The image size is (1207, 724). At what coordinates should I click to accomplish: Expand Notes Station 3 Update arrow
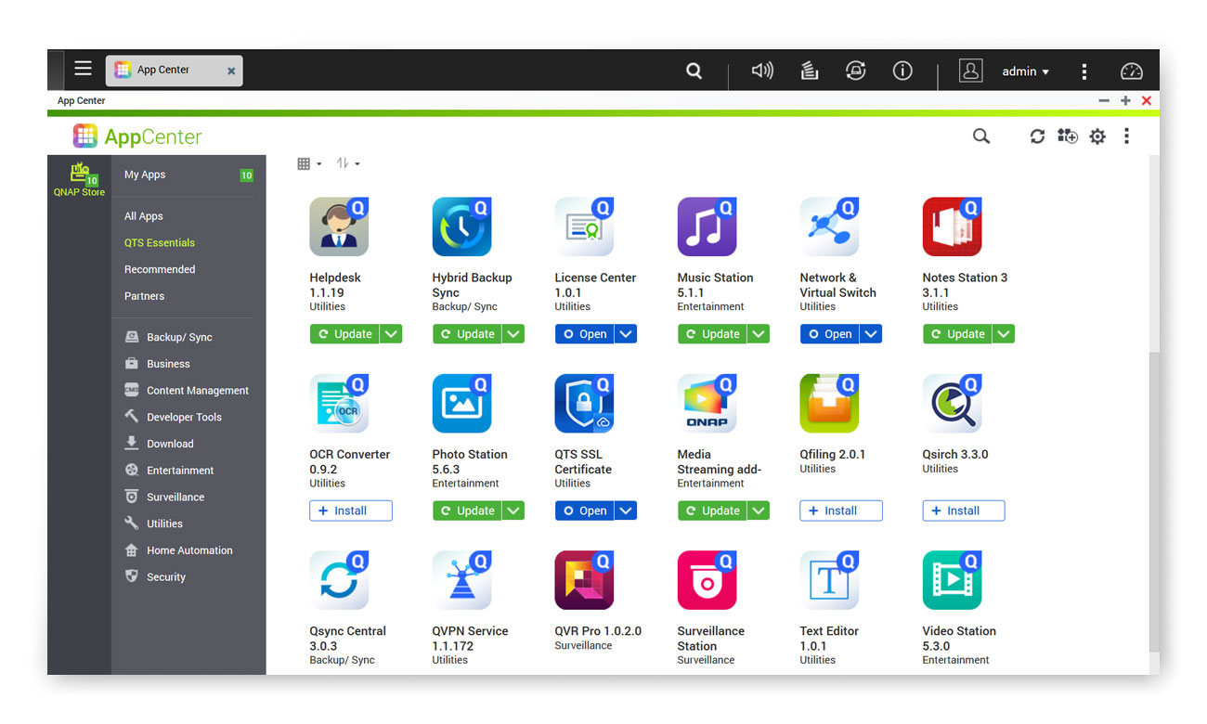click(x=1004, y=334)
